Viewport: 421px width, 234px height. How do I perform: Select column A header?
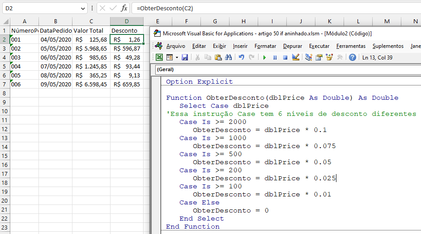(25, 21)
